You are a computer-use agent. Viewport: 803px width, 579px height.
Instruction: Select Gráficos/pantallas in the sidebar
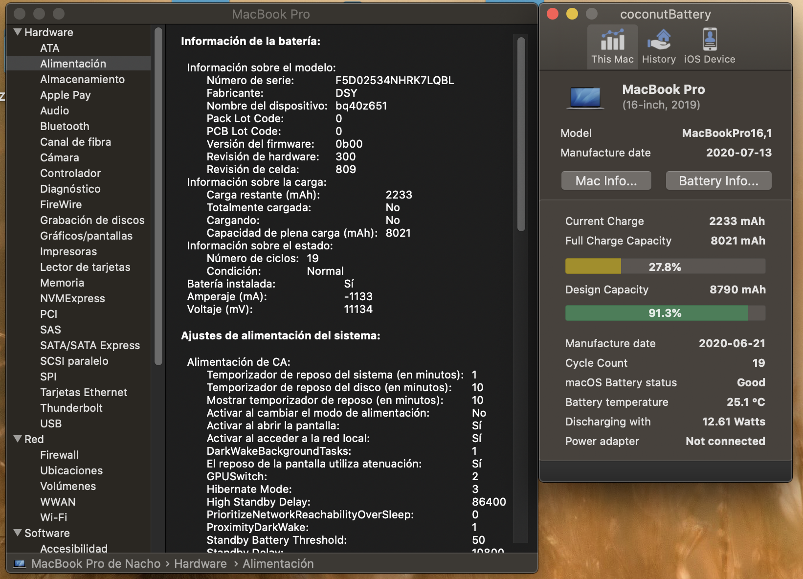(86, 236)
